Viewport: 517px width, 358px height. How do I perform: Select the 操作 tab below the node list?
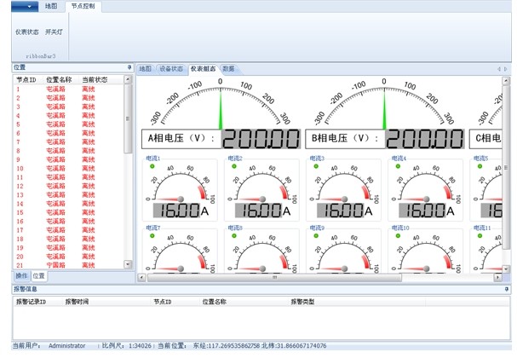pos(22,276)
